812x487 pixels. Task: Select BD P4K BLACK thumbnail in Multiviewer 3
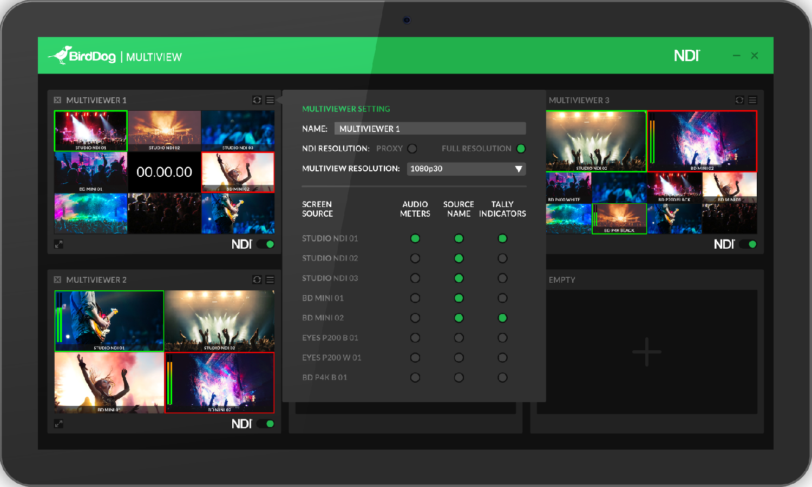point(619,219)
